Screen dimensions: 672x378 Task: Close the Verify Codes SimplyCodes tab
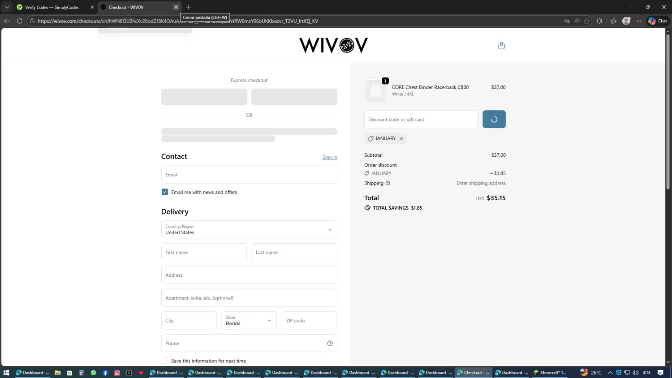[x=92, y=7]
